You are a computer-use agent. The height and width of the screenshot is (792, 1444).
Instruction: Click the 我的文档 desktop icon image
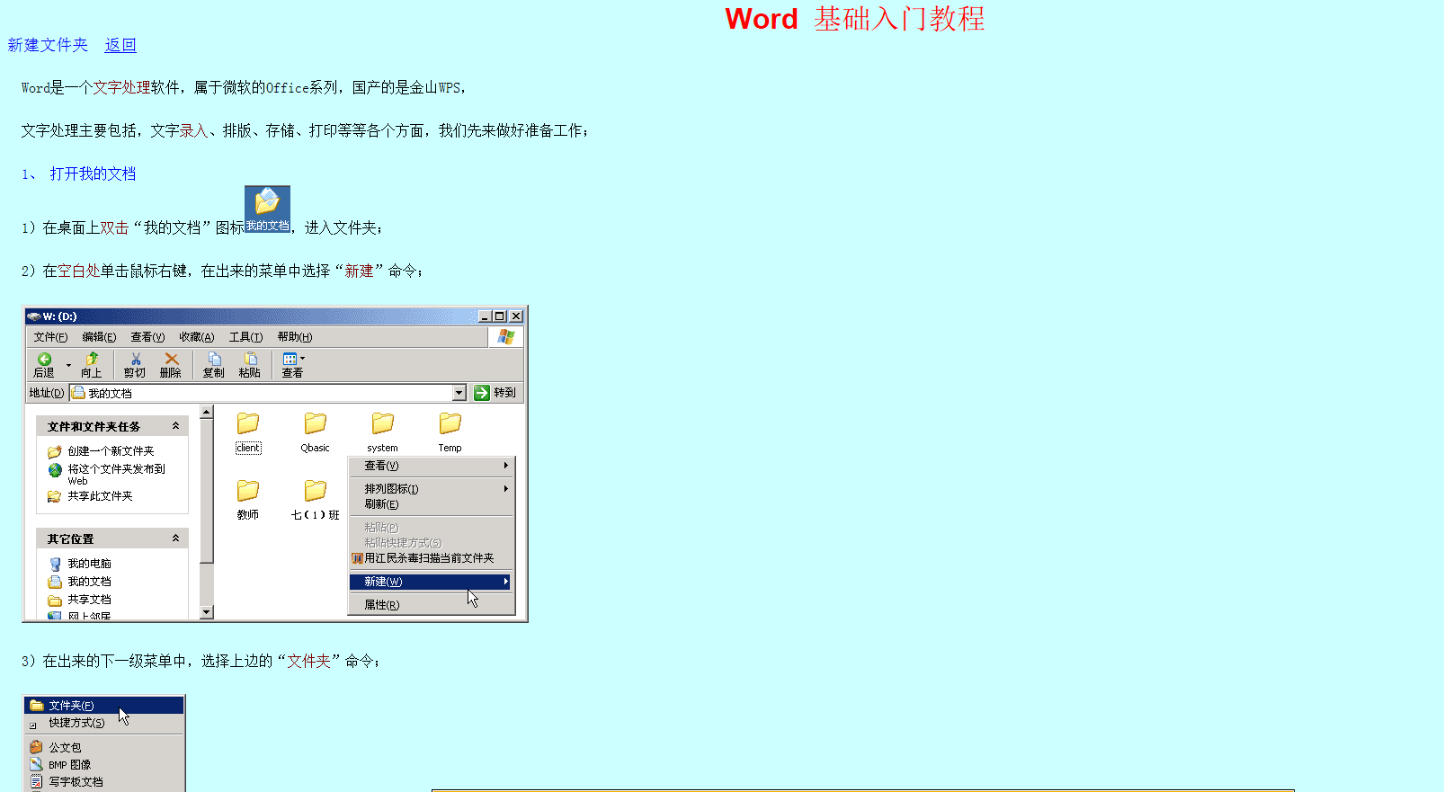click(x=267, y=209)
